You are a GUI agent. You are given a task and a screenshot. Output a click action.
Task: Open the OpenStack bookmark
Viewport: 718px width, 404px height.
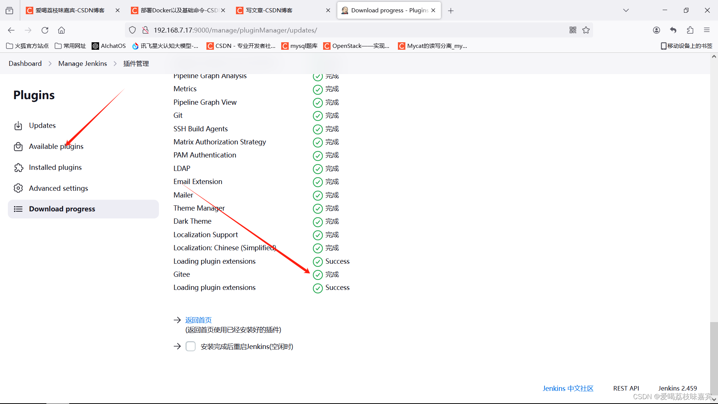tap(356, 46)
